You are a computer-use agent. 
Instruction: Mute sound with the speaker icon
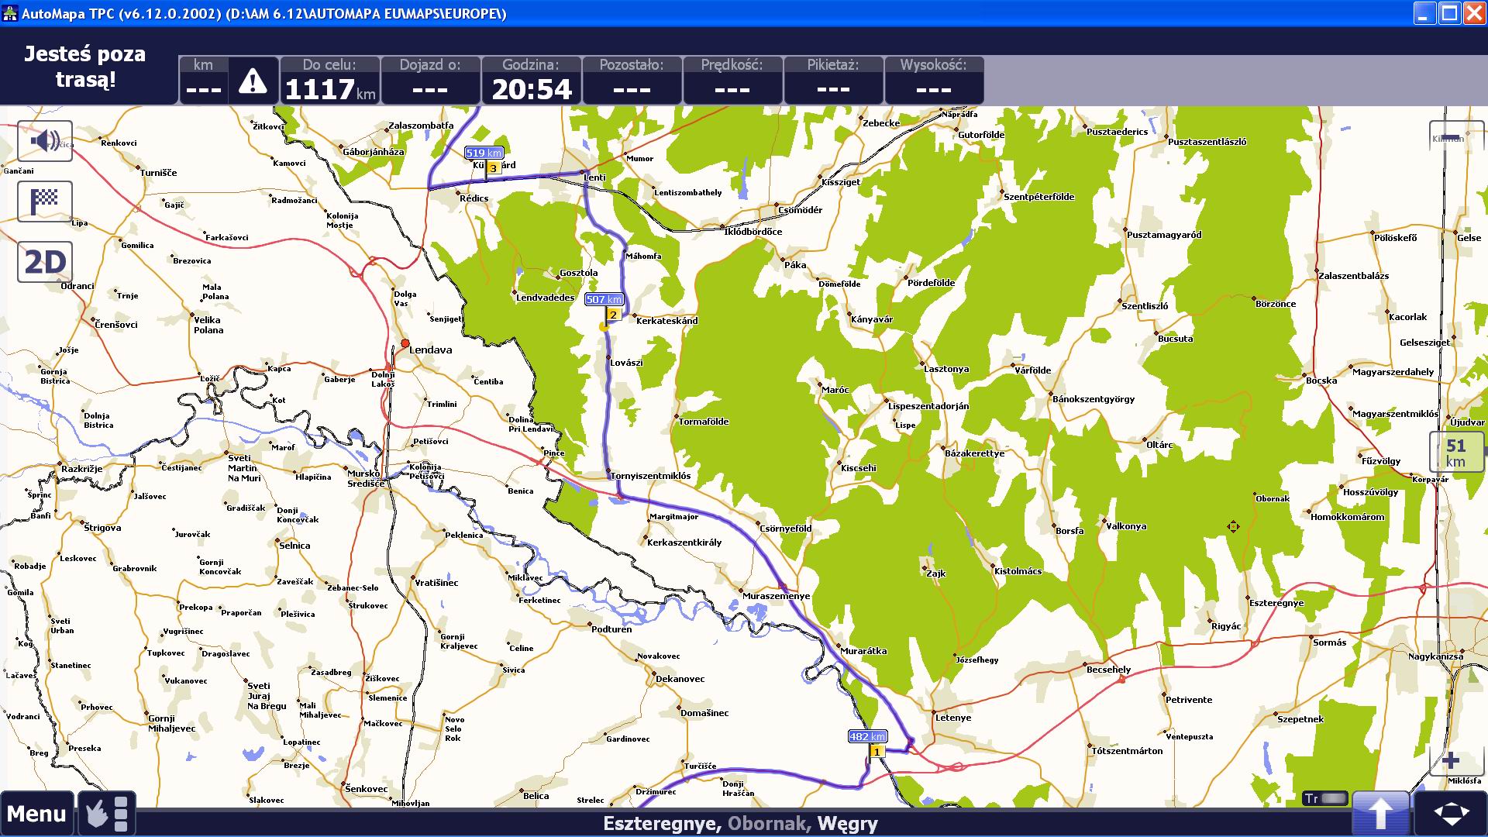pyautogui.click(x=45, y=141)
